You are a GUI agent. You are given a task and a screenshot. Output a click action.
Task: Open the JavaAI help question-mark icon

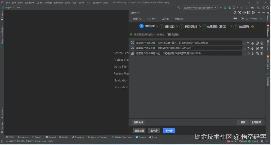point(244,13)
